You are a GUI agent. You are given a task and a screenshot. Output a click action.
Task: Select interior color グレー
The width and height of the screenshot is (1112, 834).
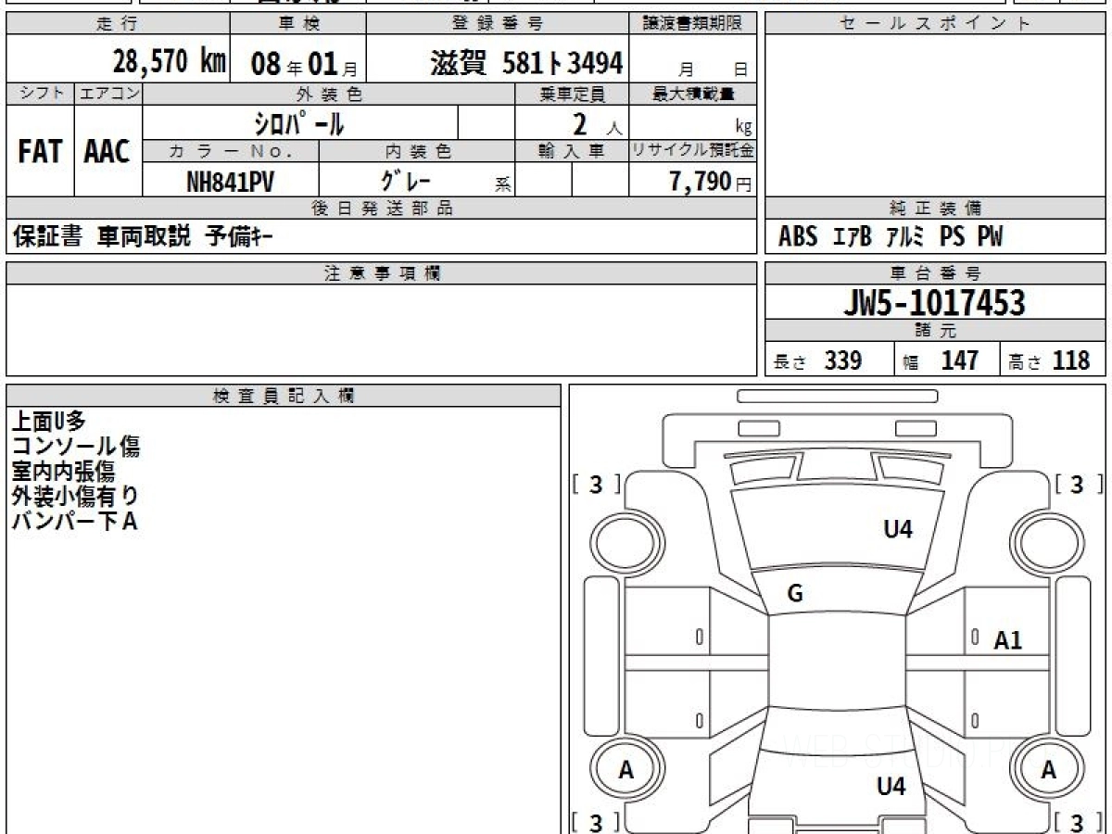[406, 181]
